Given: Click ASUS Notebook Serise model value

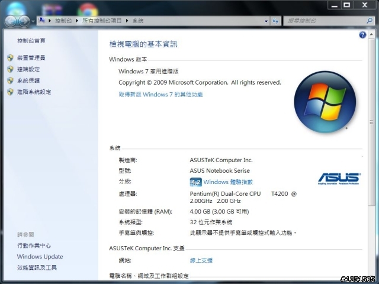Looking at the screenshot, I should [x=220, y=171].
